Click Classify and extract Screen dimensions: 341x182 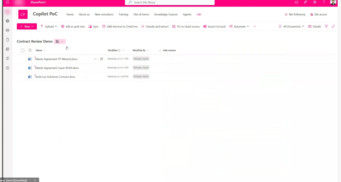point(155,27)
